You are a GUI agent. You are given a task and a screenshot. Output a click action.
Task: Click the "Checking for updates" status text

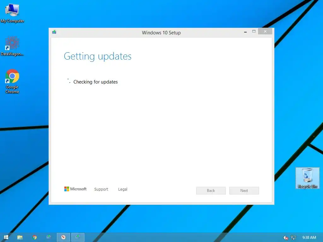pyautogui.click(x=96, y=82)
